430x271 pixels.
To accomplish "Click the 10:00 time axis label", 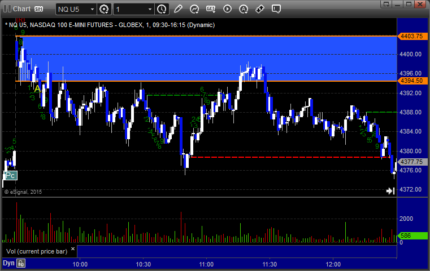I will [80, 264].
